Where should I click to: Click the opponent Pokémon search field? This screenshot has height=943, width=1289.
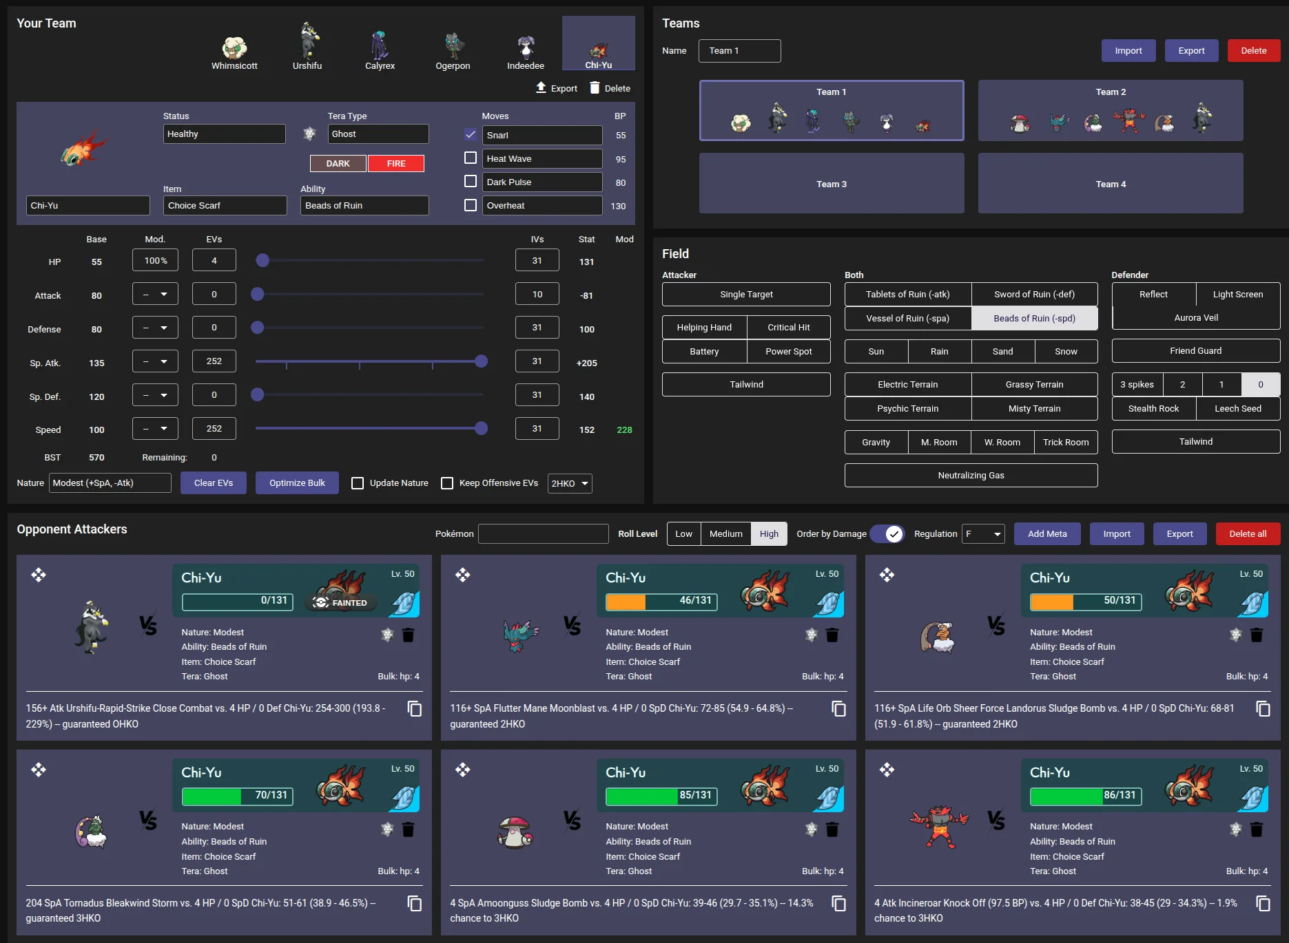pos(544,533)
